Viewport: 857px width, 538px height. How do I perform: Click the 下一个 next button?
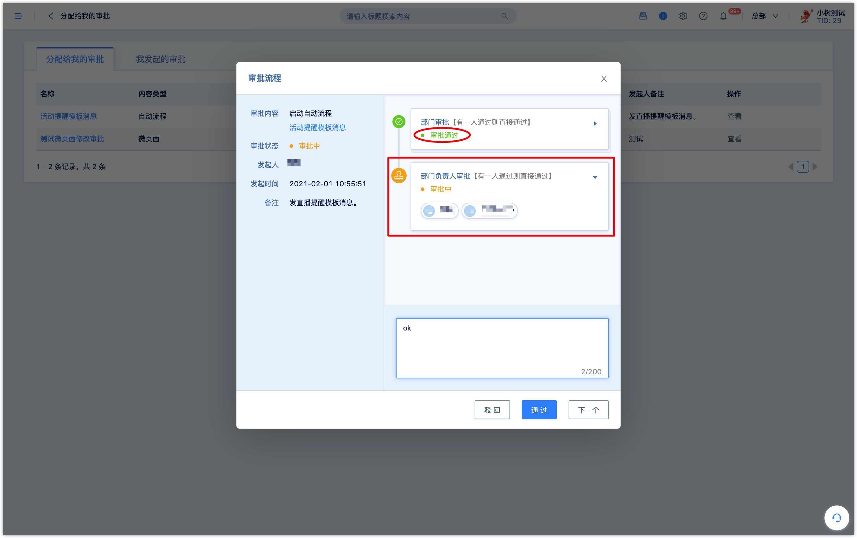[588, 410]
